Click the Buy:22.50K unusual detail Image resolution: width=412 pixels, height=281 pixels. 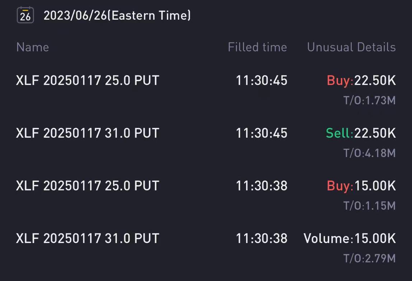tap(361, 80)
